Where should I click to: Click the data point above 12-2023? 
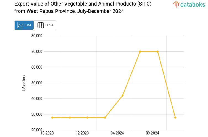pos(88,117)
